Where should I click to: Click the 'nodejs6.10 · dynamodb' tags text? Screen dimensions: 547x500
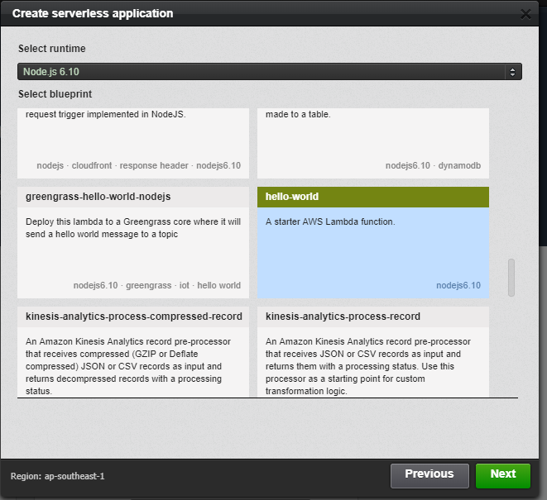(433, 165)
